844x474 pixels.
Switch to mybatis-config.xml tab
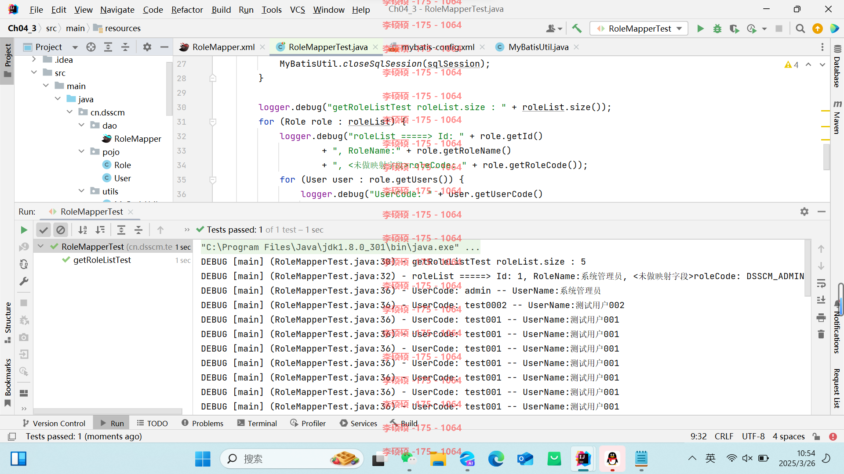(437, 47)
